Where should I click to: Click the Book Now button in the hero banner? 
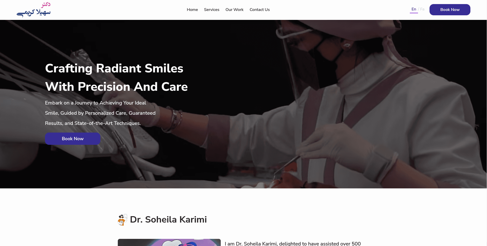tap(73, 139)
